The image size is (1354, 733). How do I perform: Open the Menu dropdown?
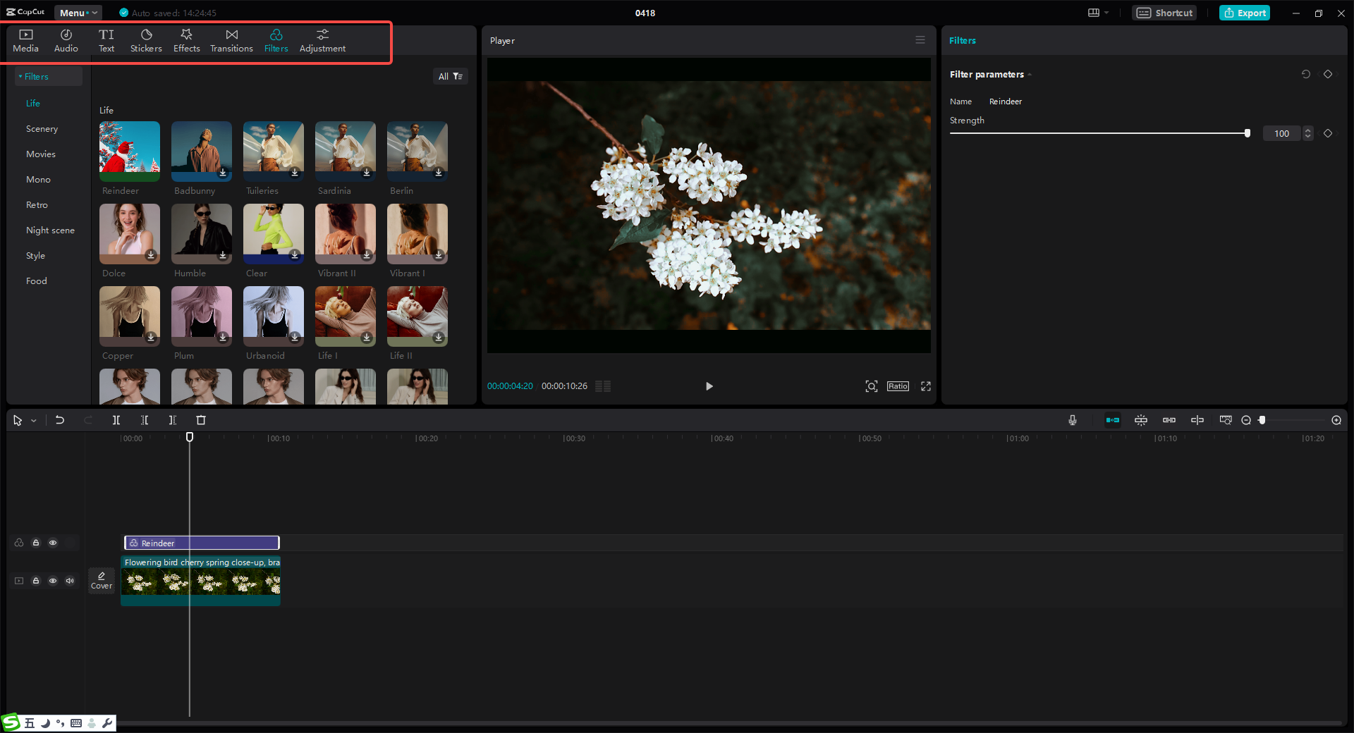pyautogui.click(x=78, y=12)
